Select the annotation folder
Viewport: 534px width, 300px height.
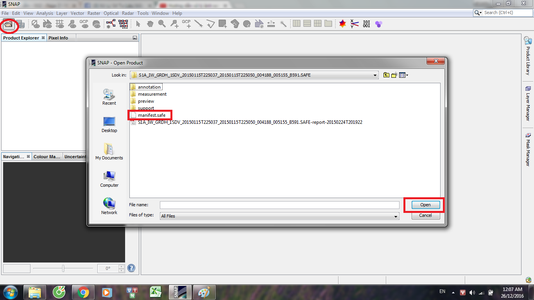(146, 87)
